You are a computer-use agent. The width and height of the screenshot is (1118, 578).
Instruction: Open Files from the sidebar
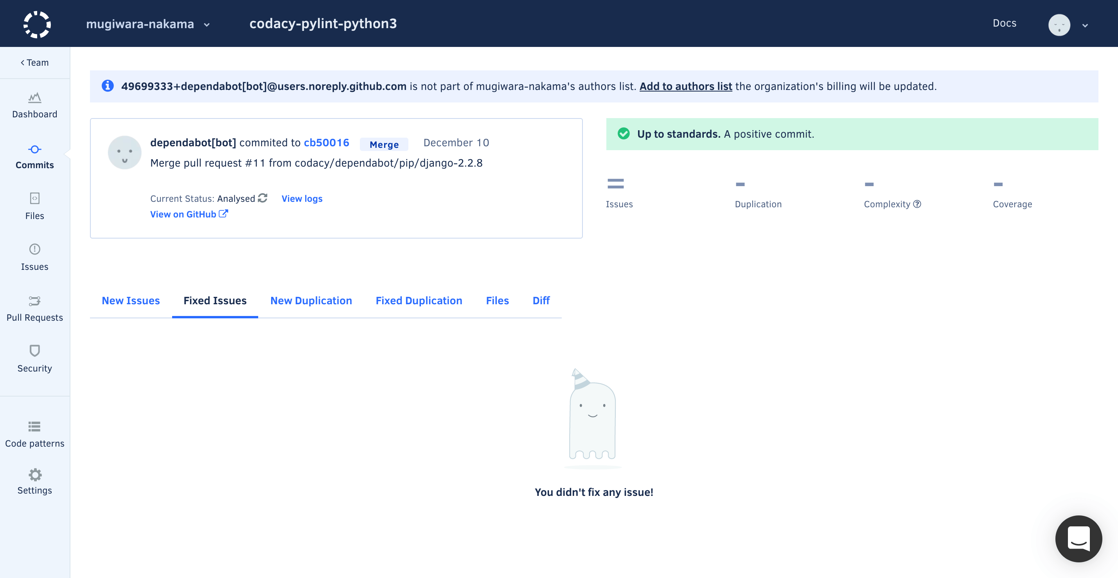tap(35, 198)
